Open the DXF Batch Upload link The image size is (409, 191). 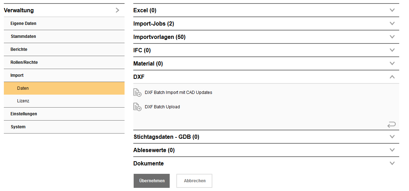(x=162, y=107)
